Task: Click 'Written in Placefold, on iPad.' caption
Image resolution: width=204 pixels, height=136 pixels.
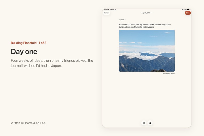Action: (x=28, y=123)
